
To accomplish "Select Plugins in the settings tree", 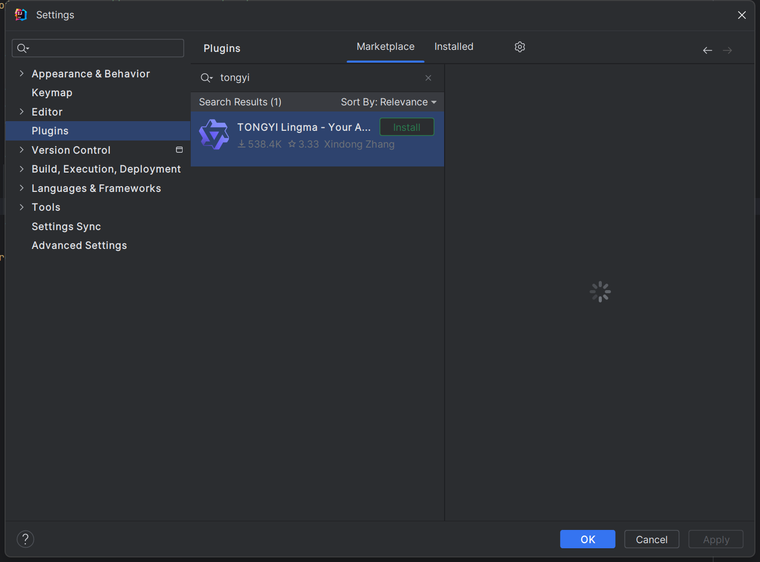I will pos(50,131).
